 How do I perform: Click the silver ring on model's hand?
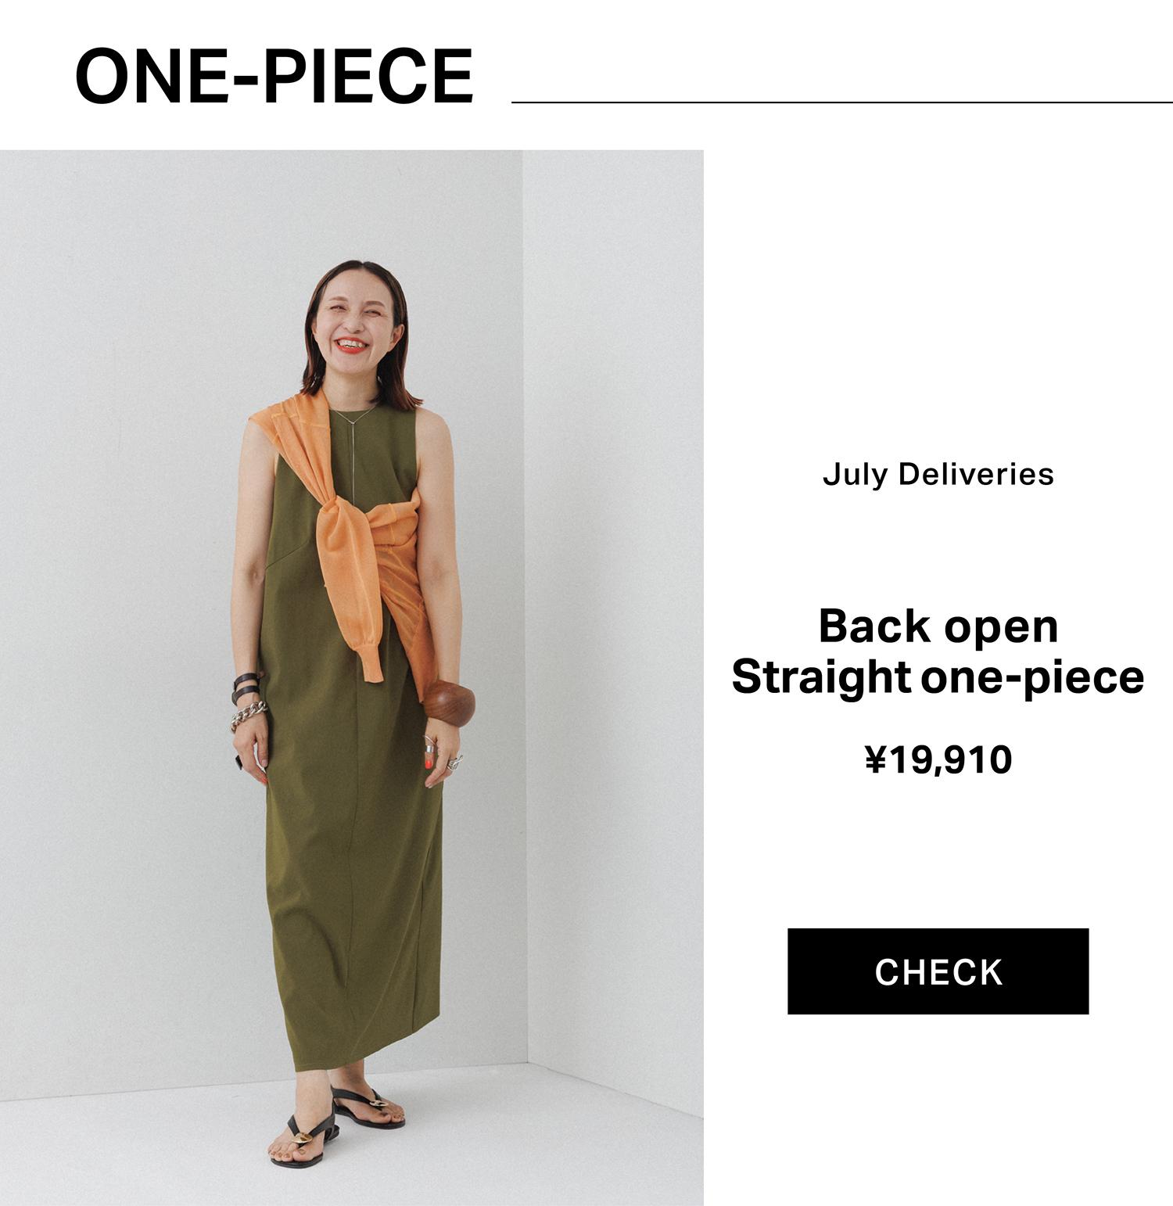pos(454,763)
